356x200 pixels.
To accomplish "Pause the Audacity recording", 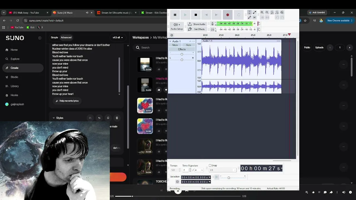I will coord(175,15).
